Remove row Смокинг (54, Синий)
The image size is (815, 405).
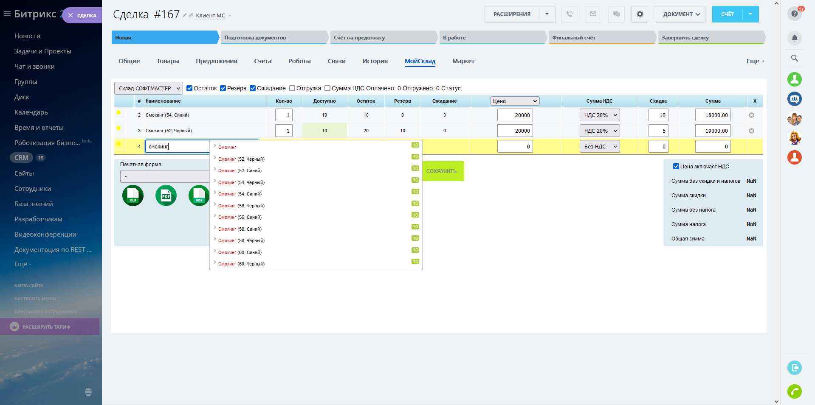[751, 115]
